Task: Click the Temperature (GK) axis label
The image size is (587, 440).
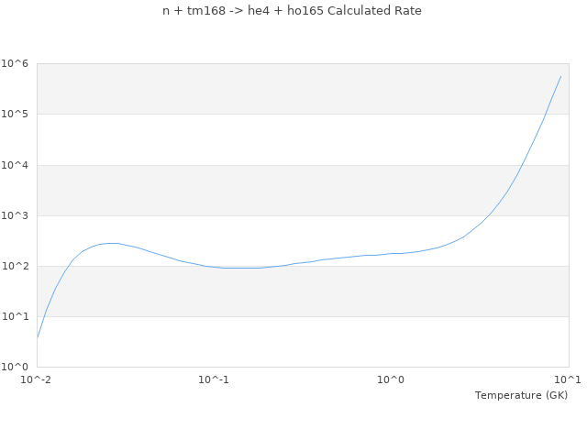Action: pos(521,395)
